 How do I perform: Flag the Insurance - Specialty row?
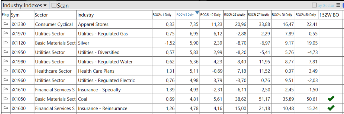click(5, 90)
